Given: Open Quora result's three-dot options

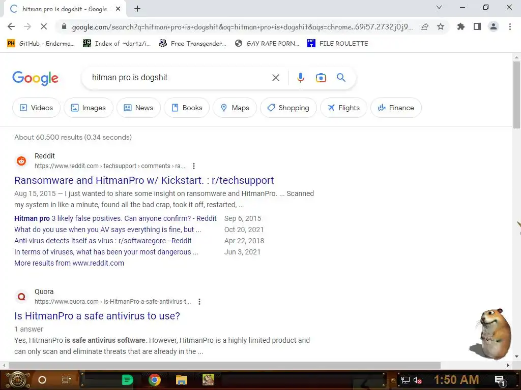Looking at the screenshot, I should [199, 302].
